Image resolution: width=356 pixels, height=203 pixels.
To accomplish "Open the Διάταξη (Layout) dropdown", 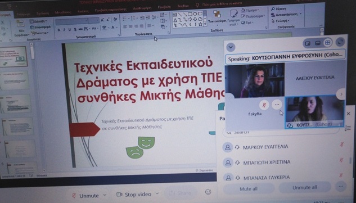I will (38, 21).
